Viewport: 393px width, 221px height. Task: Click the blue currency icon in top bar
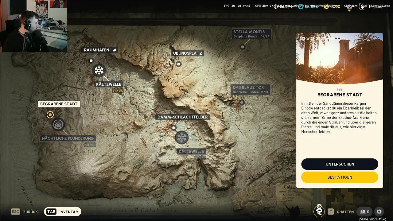coord(301,6)
